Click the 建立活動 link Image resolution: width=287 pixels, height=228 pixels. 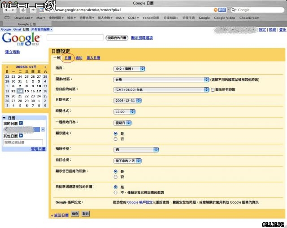tap(13, 52)
